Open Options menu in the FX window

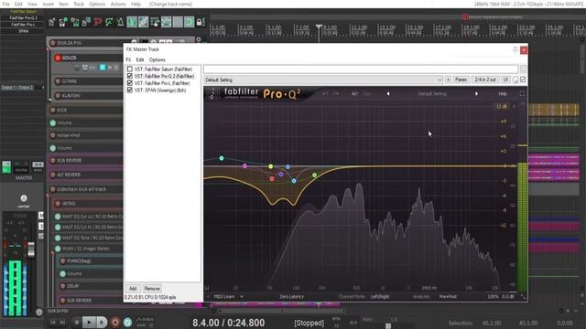157,59
